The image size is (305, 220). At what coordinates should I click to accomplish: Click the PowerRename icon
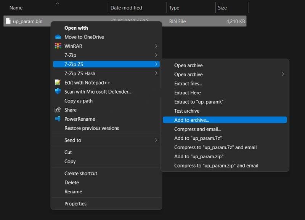[x=58, y=119]
